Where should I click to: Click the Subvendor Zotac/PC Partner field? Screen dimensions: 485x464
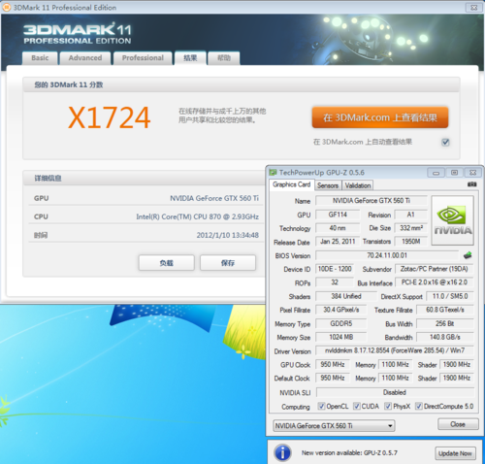tap(434, 269)
